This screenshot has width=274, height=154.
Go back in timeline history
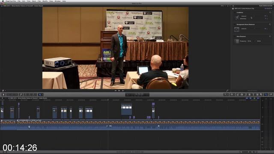coord(2,98)
